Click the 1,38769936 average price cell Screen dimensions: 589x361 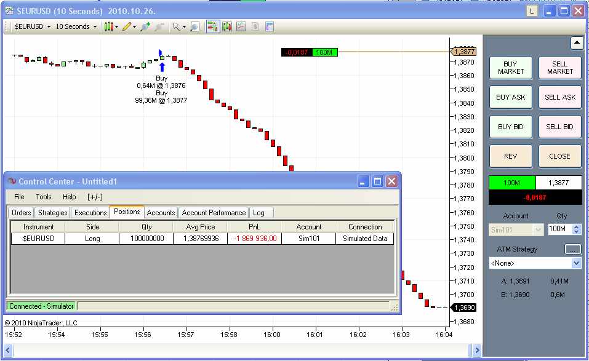click(201, 238)
